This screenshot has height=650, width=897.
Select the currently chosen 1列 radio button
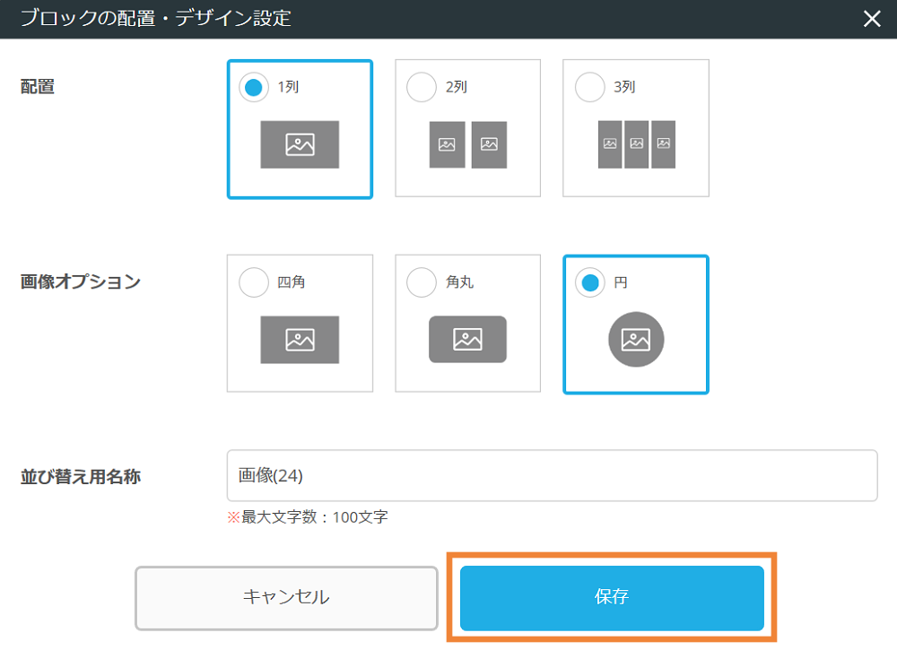(254, 87)
